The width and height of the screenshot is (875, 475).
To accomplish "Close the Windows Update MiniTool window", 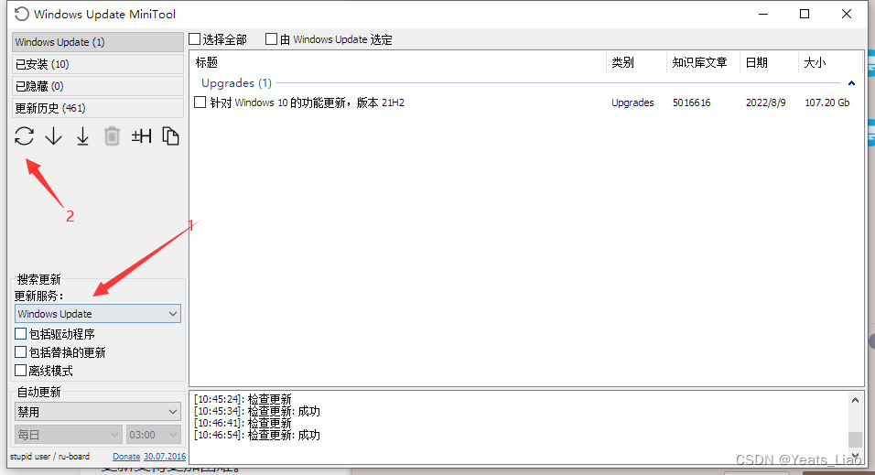I will [847, 14].
